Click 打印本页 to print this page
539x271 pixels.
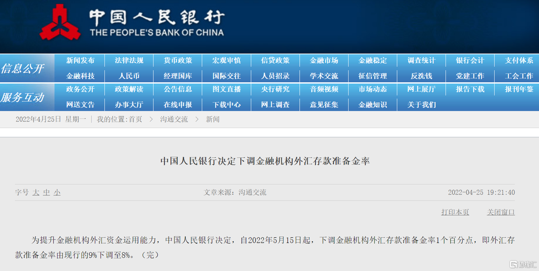455,212
